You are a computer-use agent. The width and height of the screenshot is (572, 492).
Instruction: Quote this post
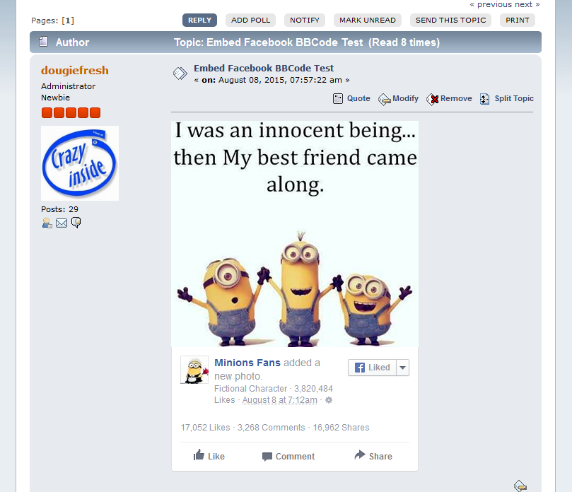click(351, 98)
